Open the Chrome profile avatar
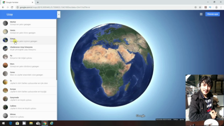 216,7
